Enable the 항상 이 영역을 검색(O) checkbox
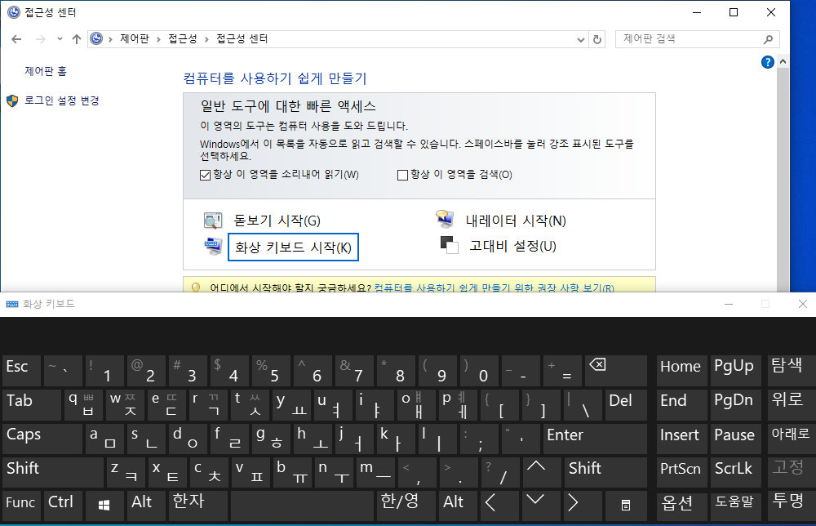The width and height of the screenshot is (816, 526). pyautogui.click(x=402, y=174)
